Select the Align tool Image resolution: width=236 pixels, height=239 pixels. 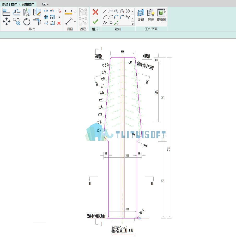pos(7,12)
